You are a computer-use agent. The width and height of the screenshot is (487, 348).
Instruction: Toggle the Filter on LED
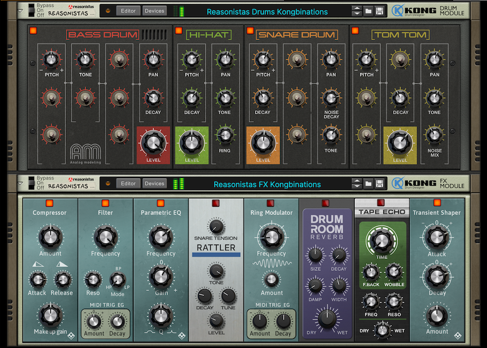(x=105, y=203)
